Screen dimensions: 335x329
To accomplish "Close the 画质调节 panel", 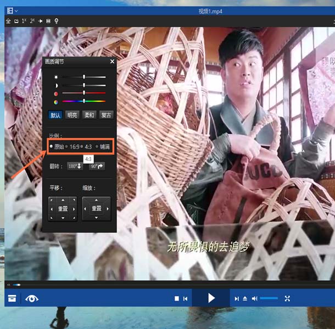I will coord(112,61).
